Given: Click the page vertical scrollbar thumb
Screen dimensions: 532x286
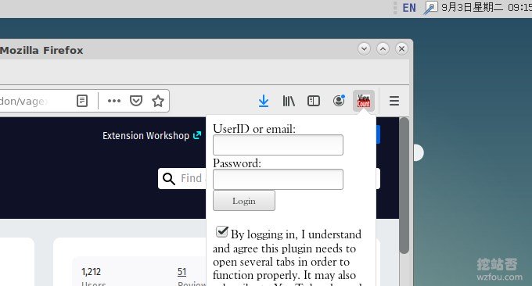Looking at the screenshot, I should coord(404,185).
